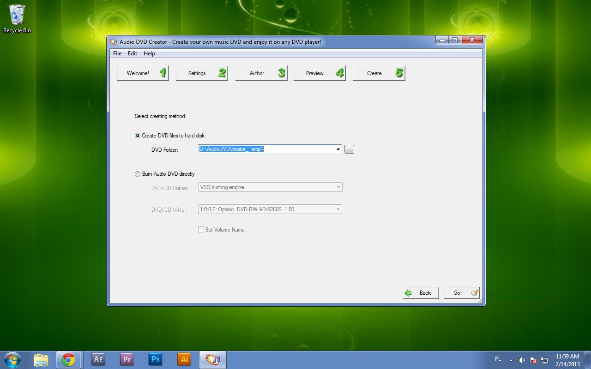Click the PL language indicator
This screenshot has height=369, width=591.
[x=498, y=359]
